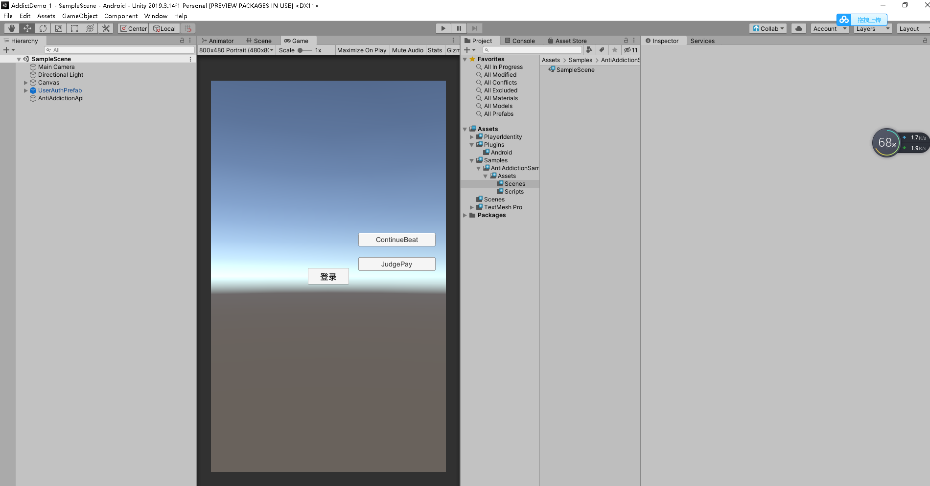Click Samples in the breadcrumb path
Screen dimensions: 930x486
pos(581,60)
